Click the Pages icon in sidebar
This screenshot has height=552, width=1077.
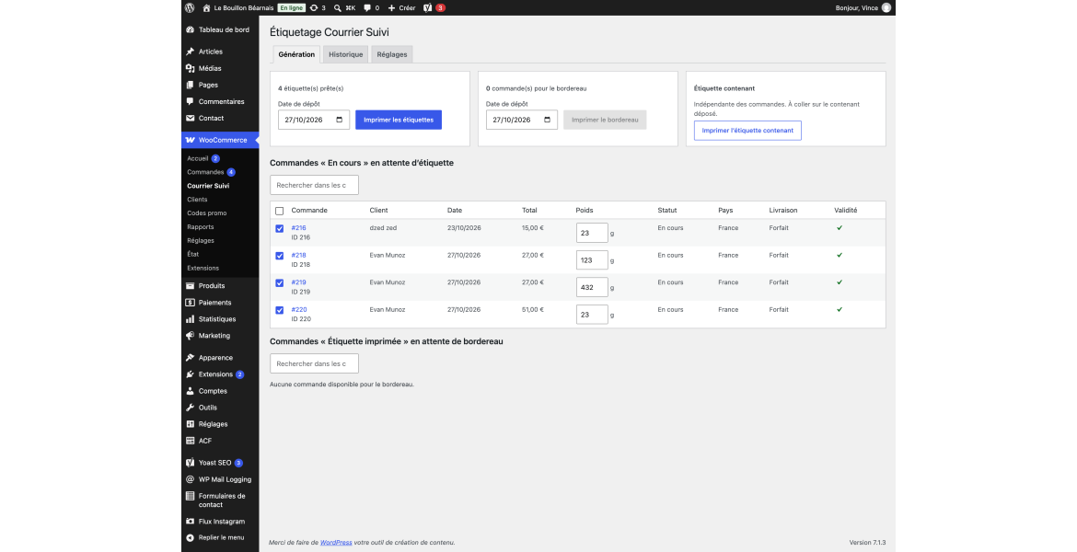191,85
